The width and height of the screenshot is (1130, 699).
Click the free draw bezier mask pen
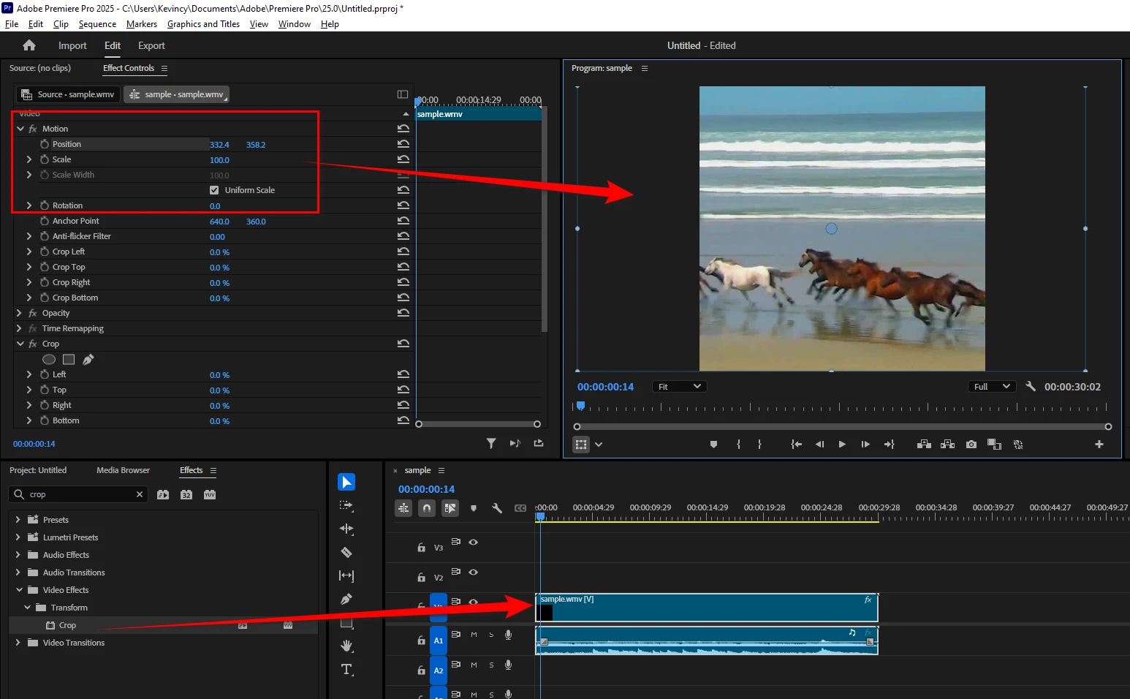coord(88,359)
